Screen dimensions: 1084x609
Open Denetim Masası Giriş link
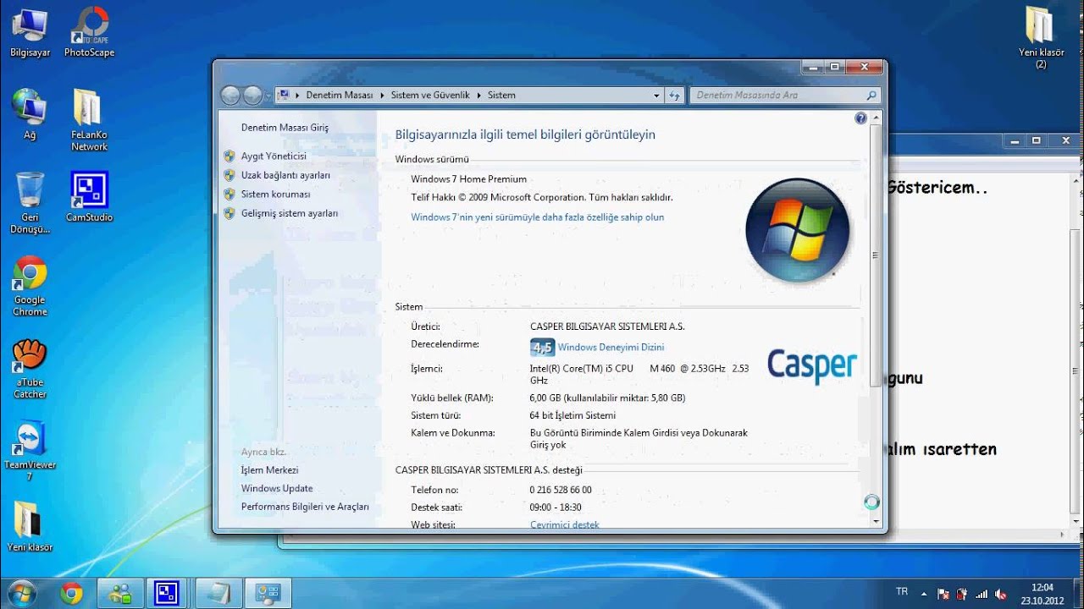point(285,128)
